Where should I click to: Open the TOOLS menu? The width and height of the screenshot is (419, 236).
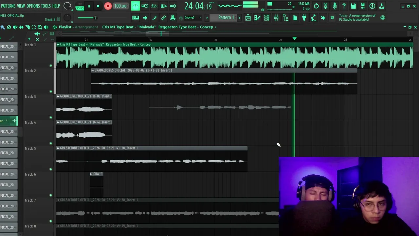click(46, 6)
